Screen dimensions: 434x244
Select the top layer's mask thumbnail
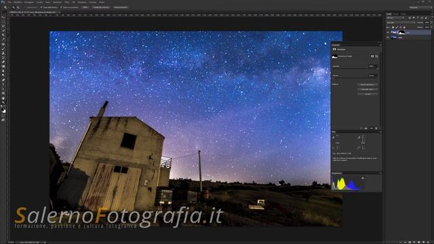401,33
